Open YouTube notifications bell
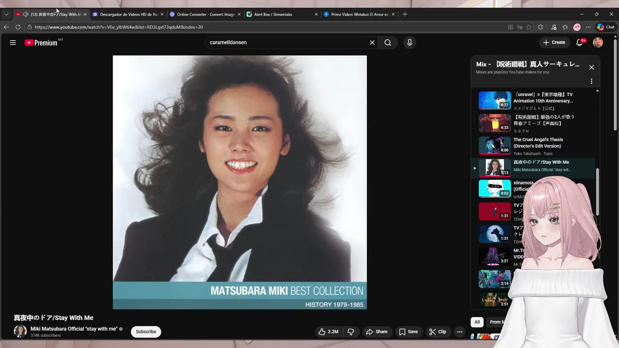The image size is (619, 348). [579, 43]
